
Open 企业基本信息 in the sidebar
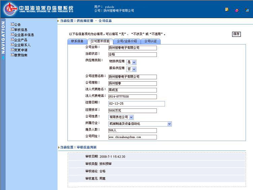pos(24,35)
